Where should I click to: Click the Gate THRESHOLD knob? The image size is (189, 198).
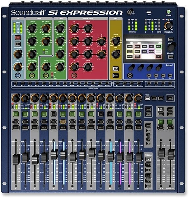(x=32, y=67)
